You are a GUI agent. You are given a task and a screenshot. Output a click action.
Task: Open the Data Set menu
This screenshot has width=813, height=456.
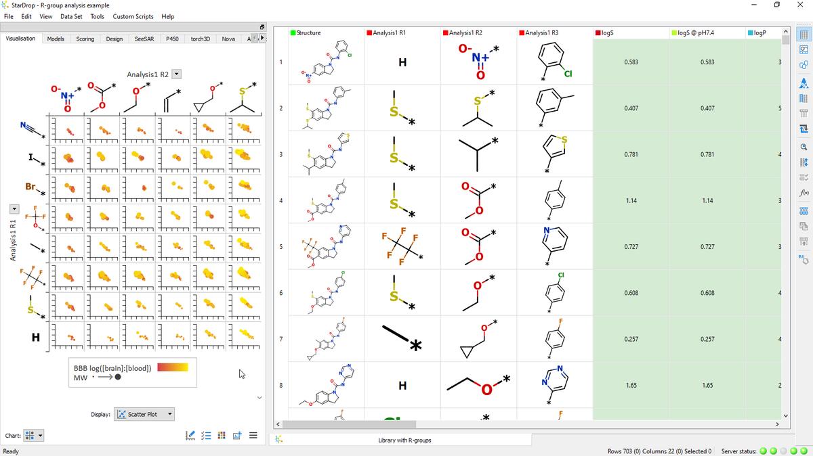[x=71, y=17]
